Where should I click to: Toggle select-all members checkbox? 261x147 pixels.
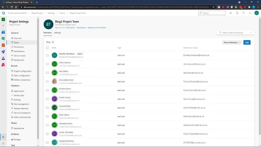(x=48, y=48)
